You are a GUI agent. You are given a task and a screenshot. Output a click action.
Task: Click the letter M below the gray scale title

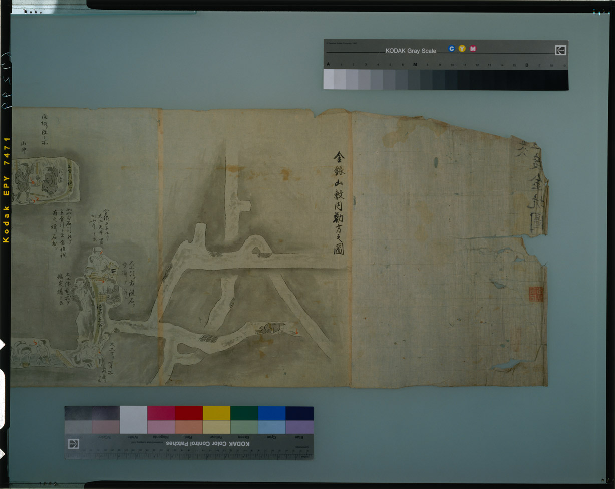[x=415, y=65]
